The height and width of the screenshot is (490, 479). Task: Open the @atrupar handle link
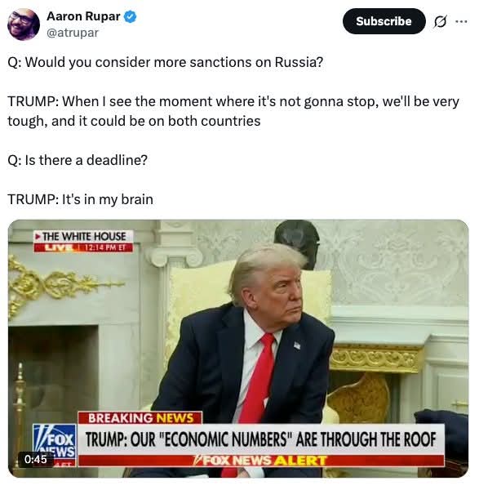pyautogui.click(x=73, y=33)
